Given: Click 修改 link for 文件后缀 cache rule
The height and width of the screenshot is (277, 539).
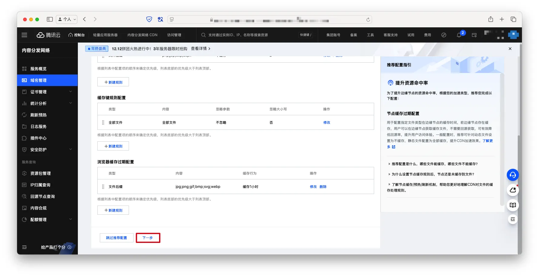Looking at the screenshot, I should tap(313, 187).
